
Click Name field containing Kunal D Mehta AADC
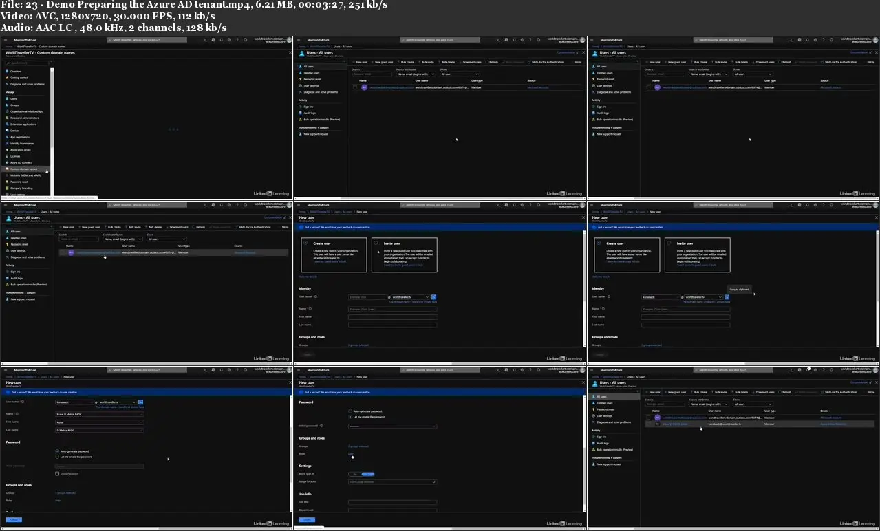coord(100,415)
